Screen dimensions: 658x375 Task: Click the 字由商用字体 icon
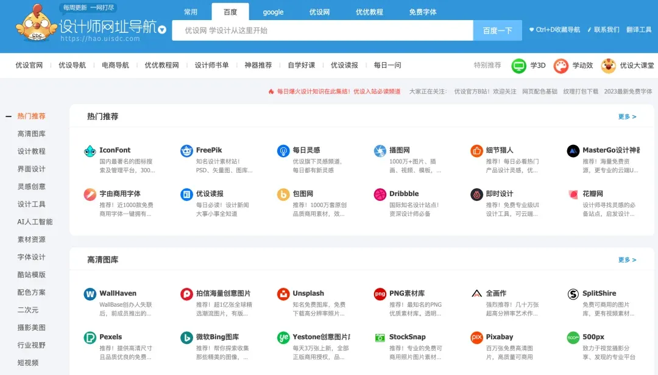(90, 194)
